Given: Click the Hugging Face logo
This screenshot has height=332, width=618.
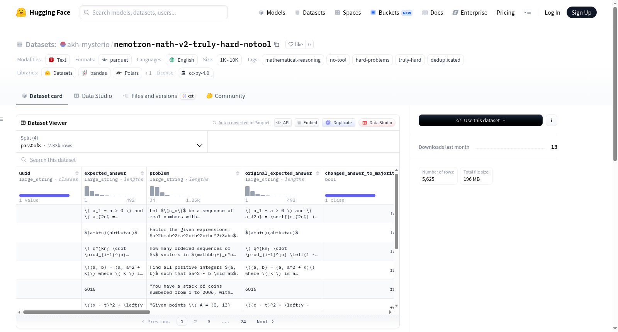Looking at the screenshot, I should coord(43,12).
